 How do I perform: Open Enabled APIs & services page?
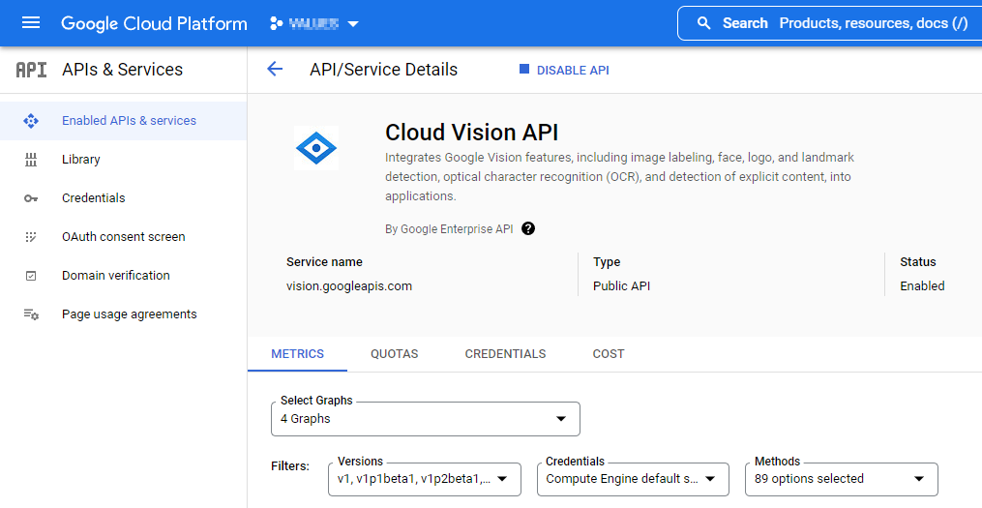[x=129, y=121]
